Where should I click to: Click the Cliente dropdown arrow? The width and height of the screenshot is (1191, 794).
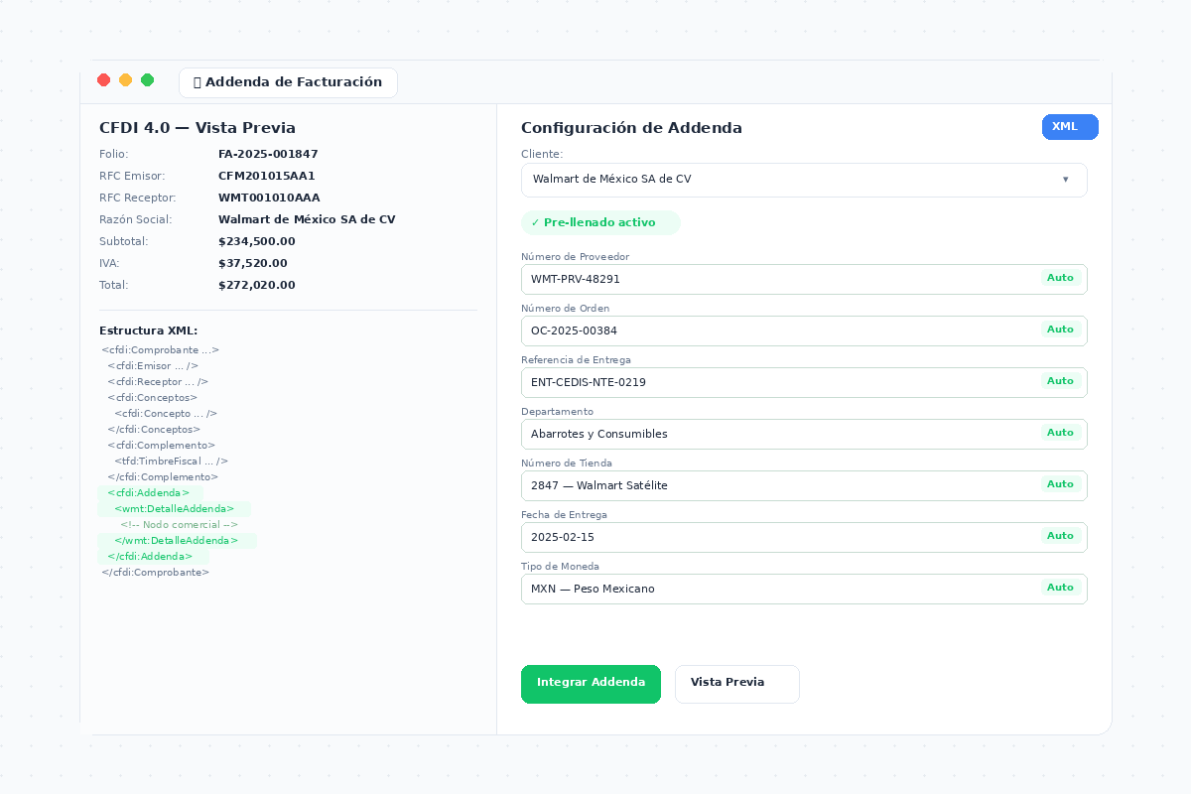tap(1065, 180)
